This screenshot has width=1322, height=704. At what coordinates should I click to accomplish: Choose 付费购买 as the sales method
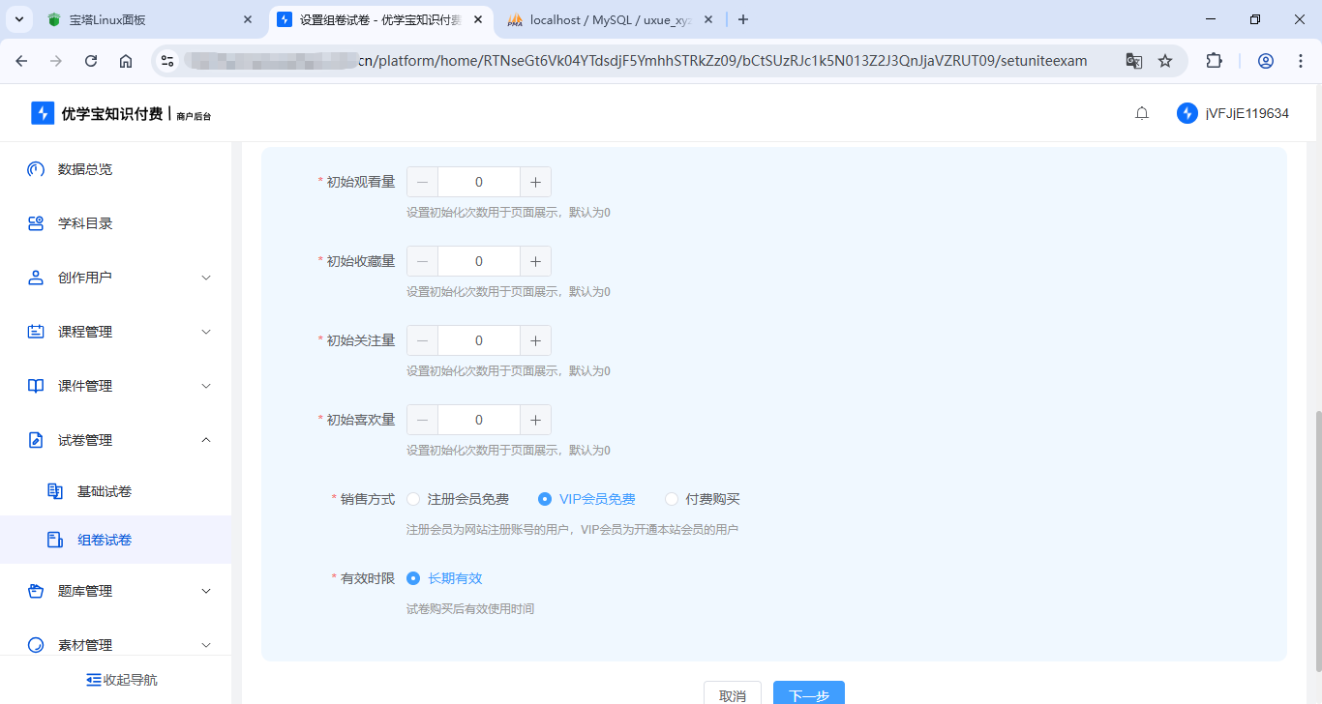(x=672, y=498)
